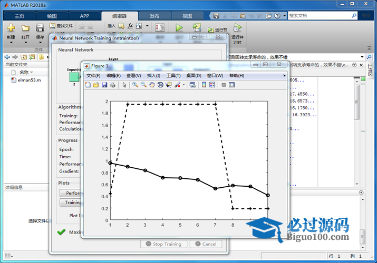
Task: Open the 桌面(D) menu in Figure 1
Action: [x=194, y=76]
